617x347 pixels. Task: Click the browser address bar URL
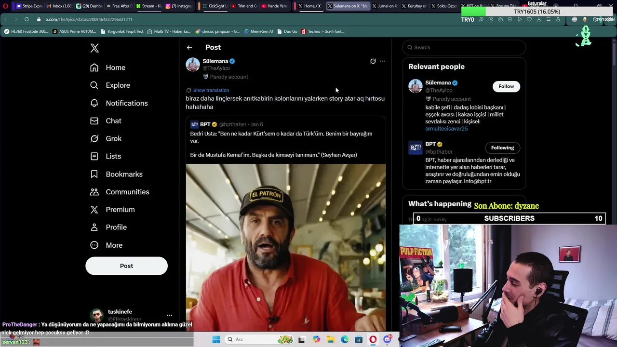pyautogui.click(x=89, y=19)
